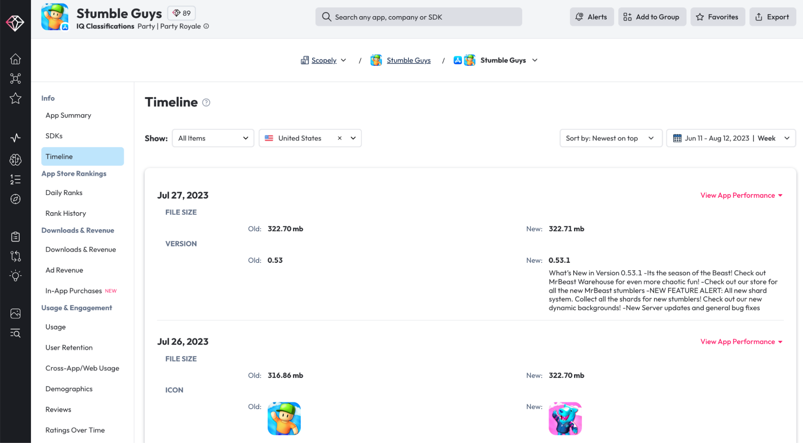The height and width of the screenshot is (443, 803).
Task: Toggle the Downloads and Revenue section
Action: click(x=78, y=230)
